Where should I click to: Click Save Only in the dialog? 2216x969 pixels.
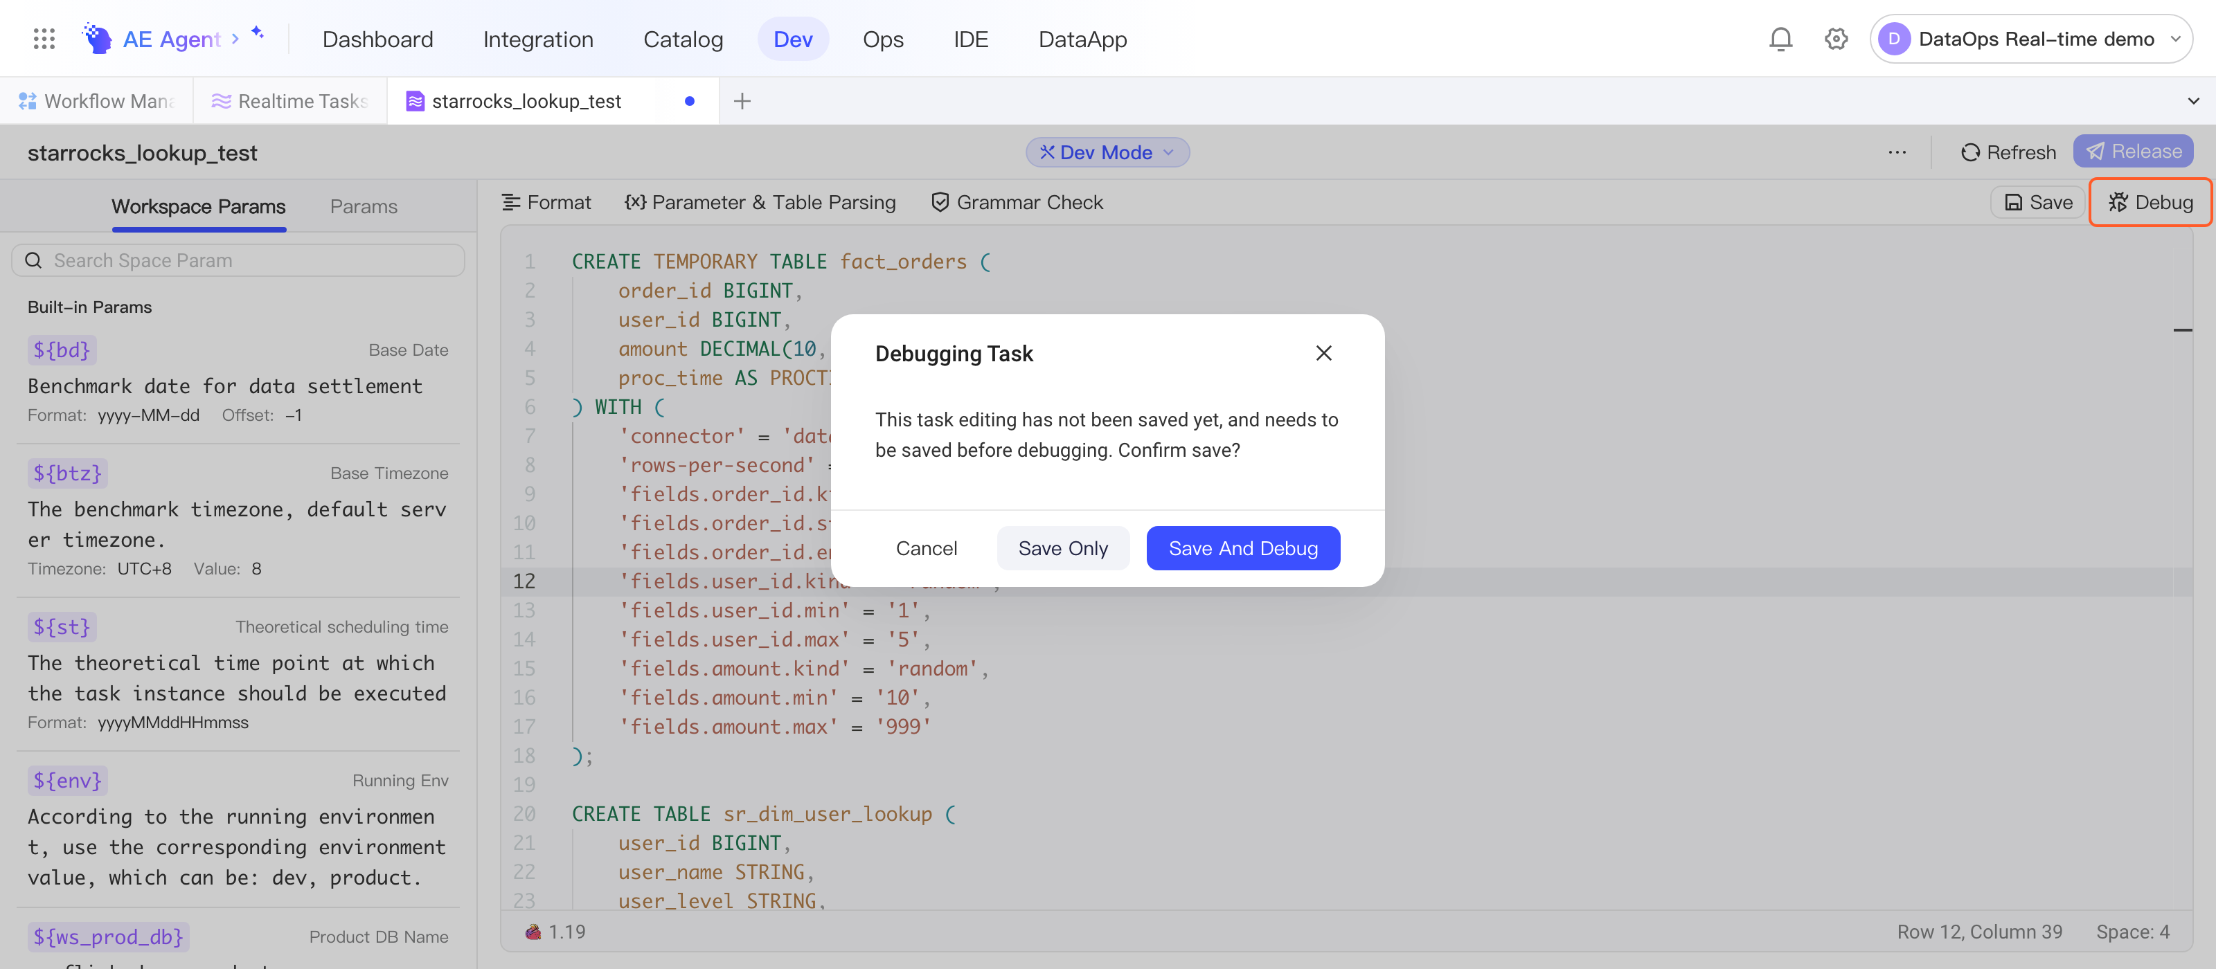1062,549
